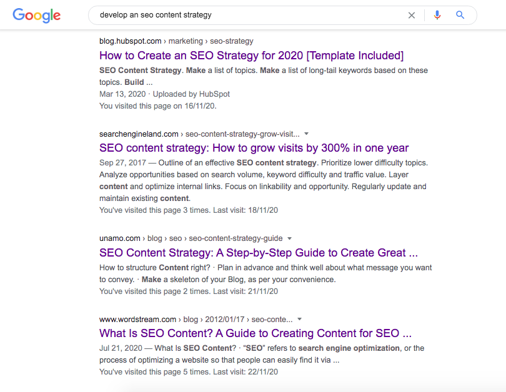Open the HubSpot SEO Strategy 2020 result
Screen dimensions: 506x392
(251, 56)
